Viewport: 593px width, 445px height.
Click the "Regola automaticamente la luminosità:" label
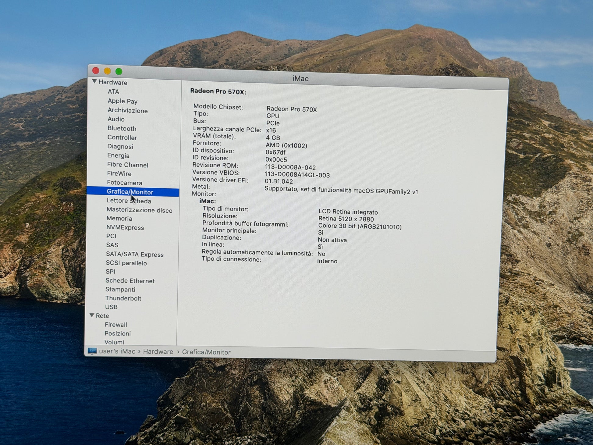257,253
